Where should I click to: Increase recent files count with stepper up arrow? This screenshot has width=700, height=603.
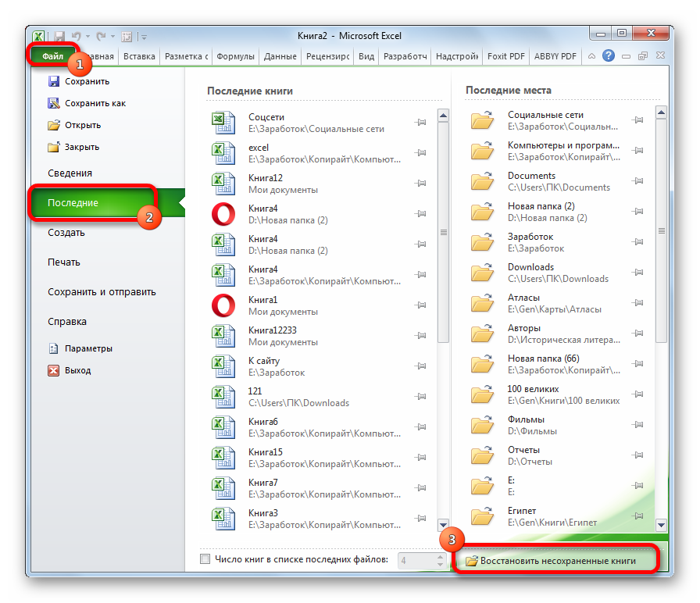coord(440,557)
